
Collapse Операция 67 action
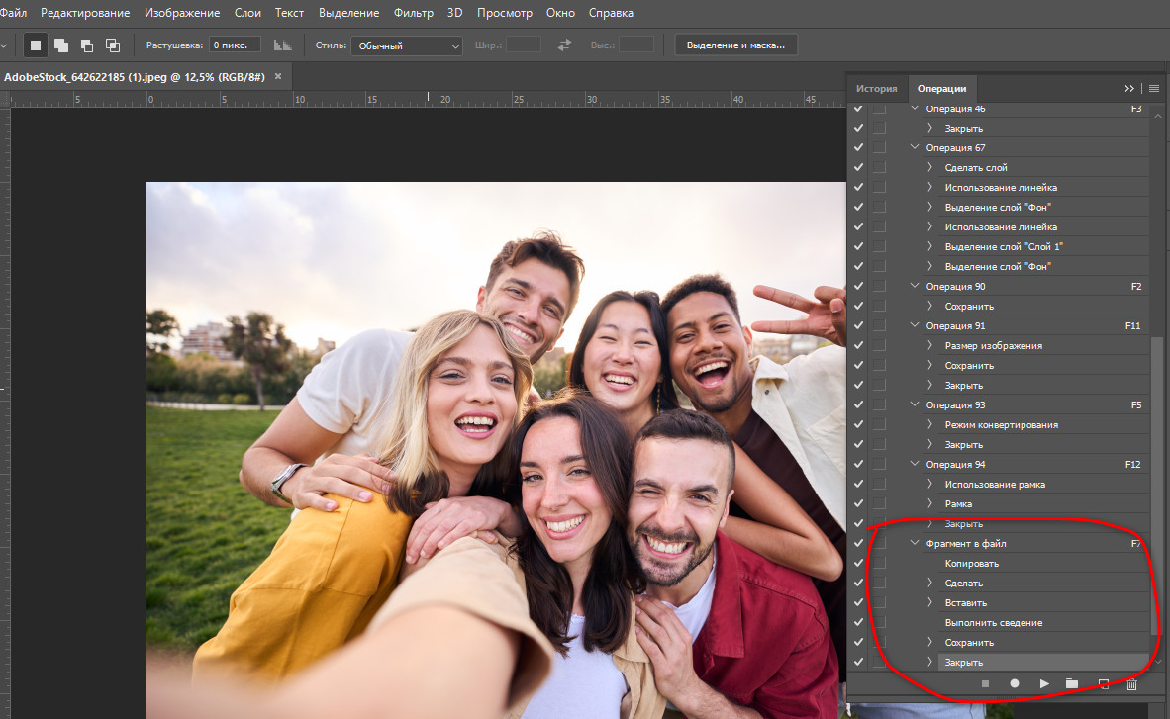(x=914, y=147)
